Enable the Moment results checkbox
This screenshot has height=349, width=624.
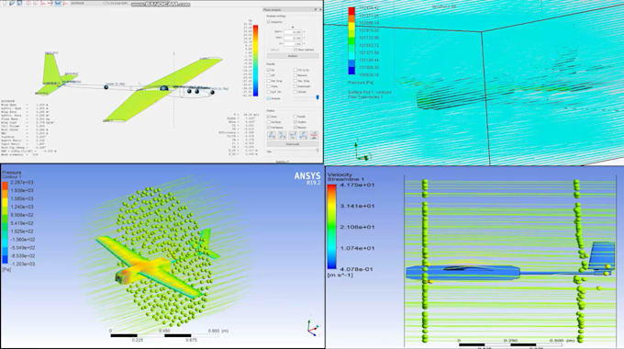(x=295, y=75)
